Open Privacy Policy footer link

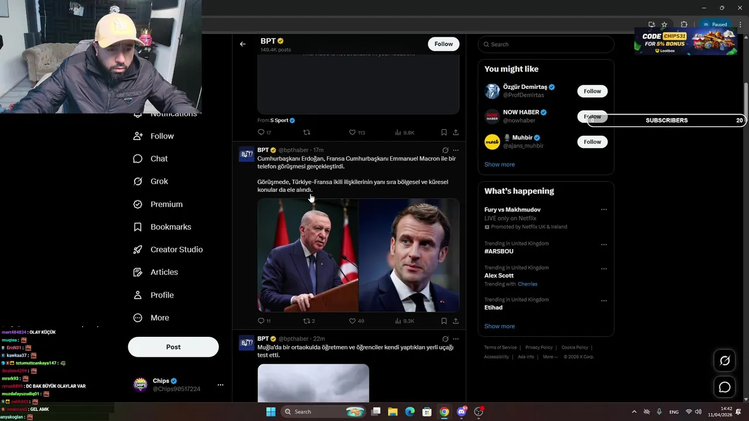point(539,347)
